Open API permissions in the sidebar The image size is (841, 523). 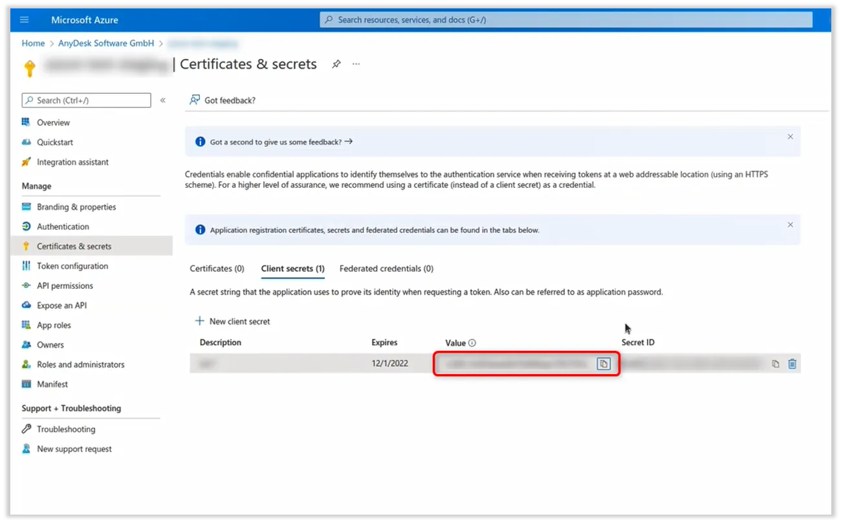point(65,285)
